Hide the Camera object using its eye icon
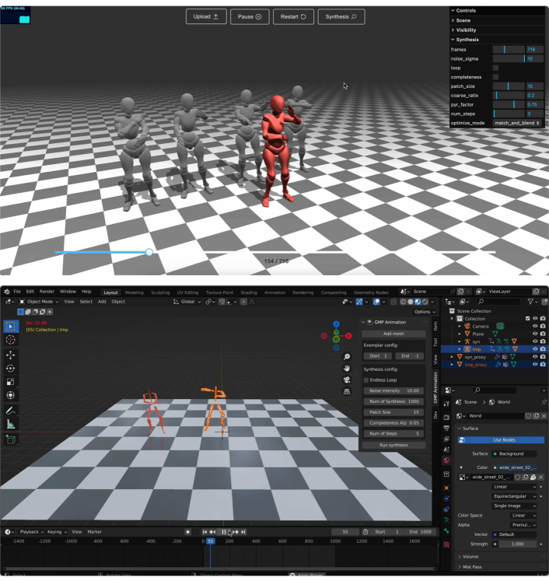This screenshot has height=581, width=549. 534,326
